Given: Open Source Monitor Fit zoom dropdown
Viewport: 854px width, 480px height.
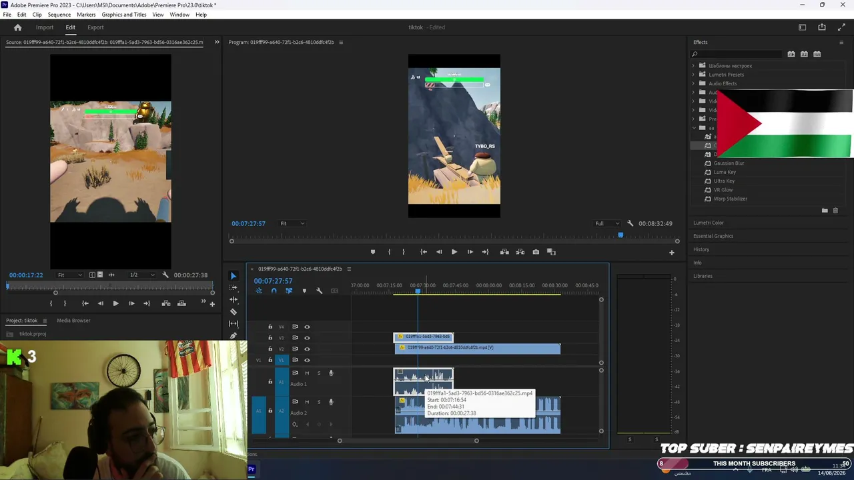Looking at the screenshot, I should 70,275.
